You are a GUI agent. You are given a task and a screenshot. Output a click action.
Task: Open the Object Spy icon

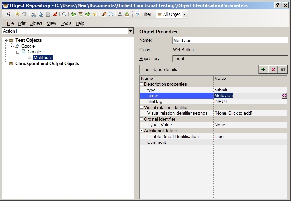pyautogui.click(x=120, y=14)
